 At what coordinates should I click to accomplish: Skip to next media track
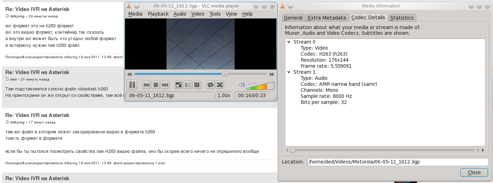[x=165, y=85]
